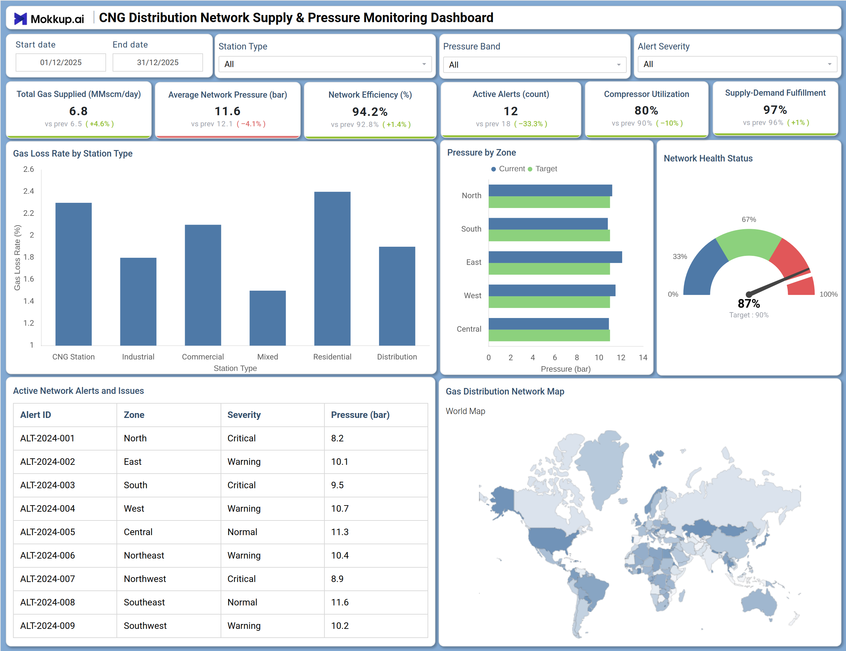Select the Total Gas Supplied KPI card

coord(79,110)
